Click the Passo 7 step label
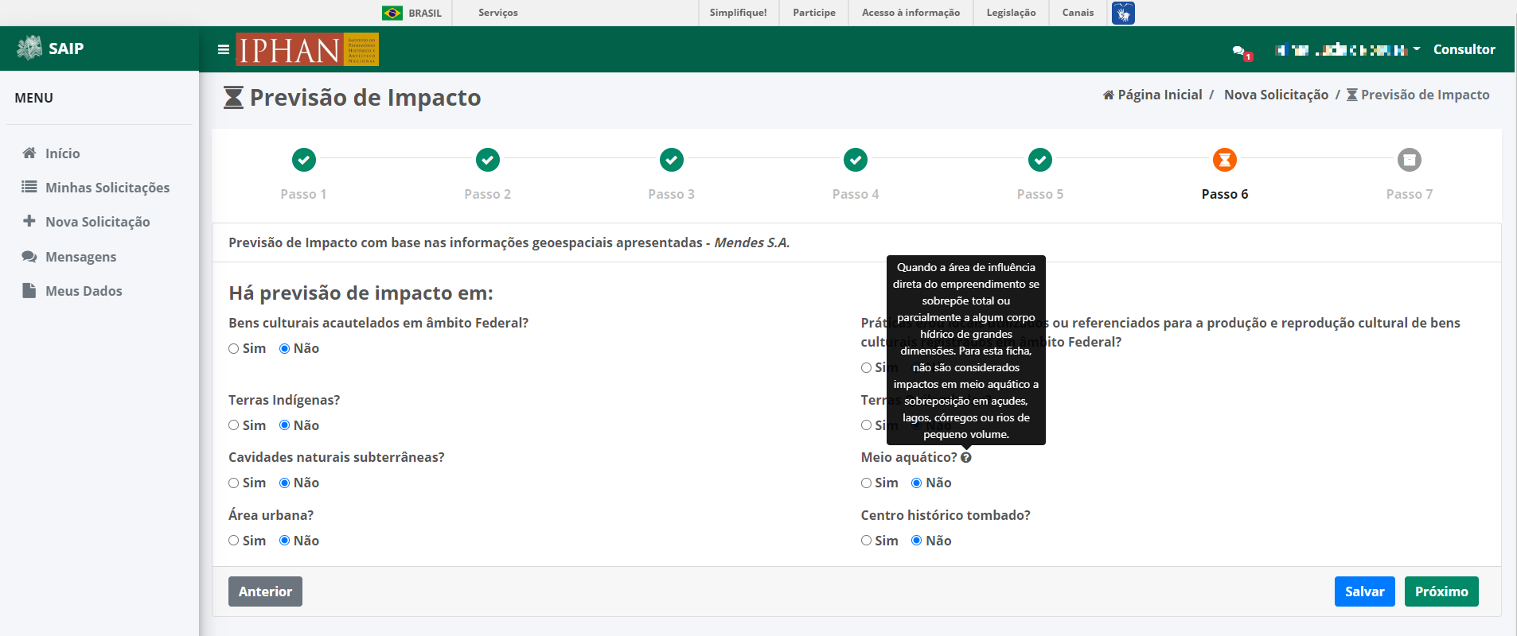Image resolution: width=1517 pixels, height=636 pixels. click(x=1410, y=194)
